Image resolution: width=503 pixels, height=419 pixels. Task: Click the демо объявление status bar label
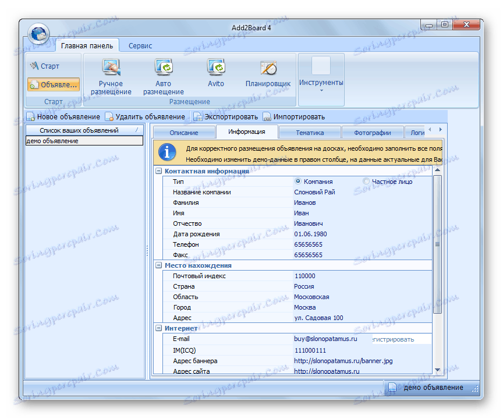(433, 387)
